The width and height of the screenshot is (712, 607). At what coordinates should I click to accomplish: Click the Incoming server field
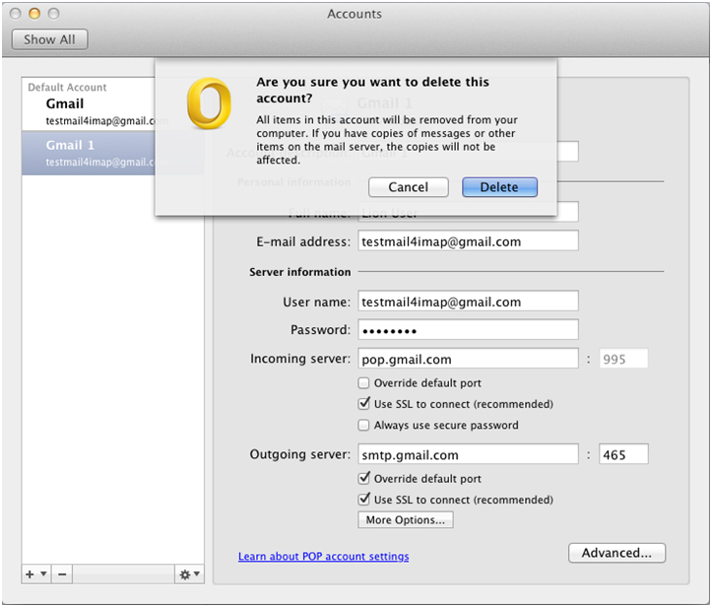pos(468,359)
